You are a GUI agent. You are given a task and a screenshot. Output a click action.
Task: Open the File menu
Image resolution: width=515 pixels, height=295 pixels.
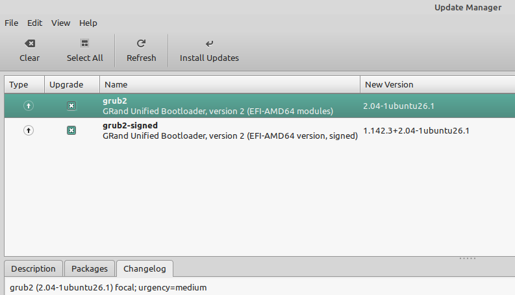(12, 23)
